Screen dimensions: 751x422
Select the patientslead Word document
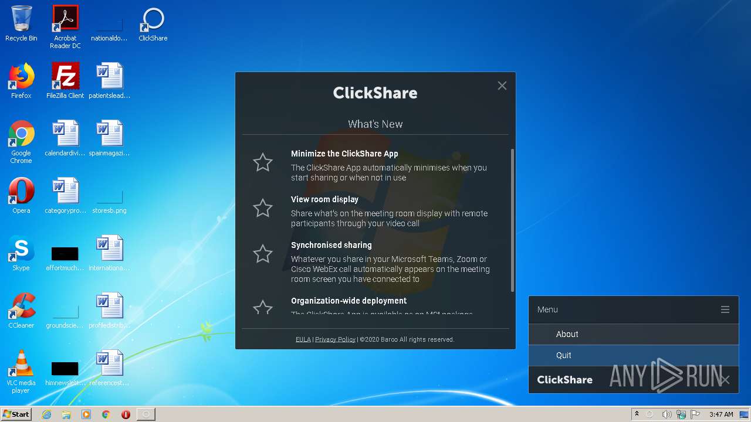pos(109,81)
